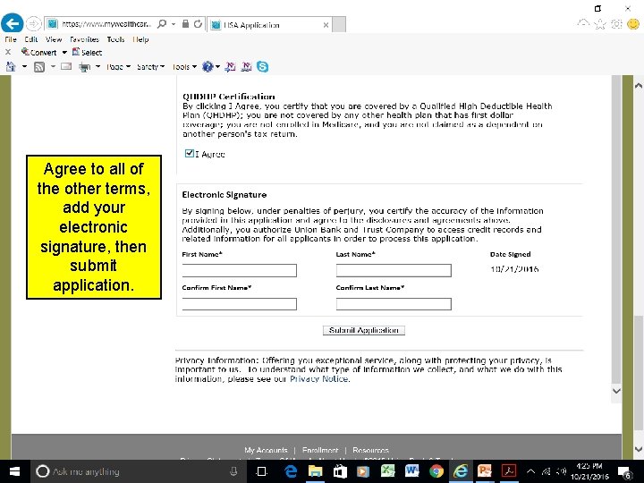644x483 pixels.
Task: Click the Select button in PDF toolbar
Action: [87, 52]
